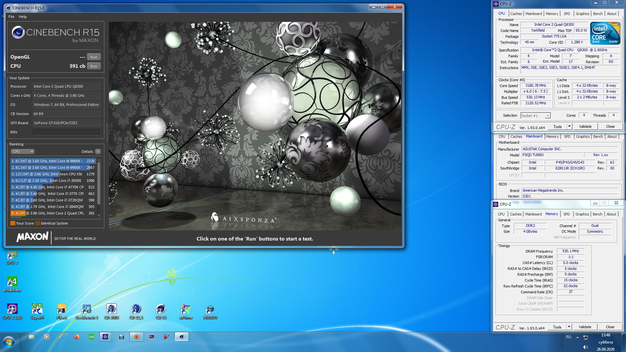Select Mainboard tab in bottom CPU-Z window
Image resolution: width=626 pixels, height=352 pixels.
[x=533, y=214]
